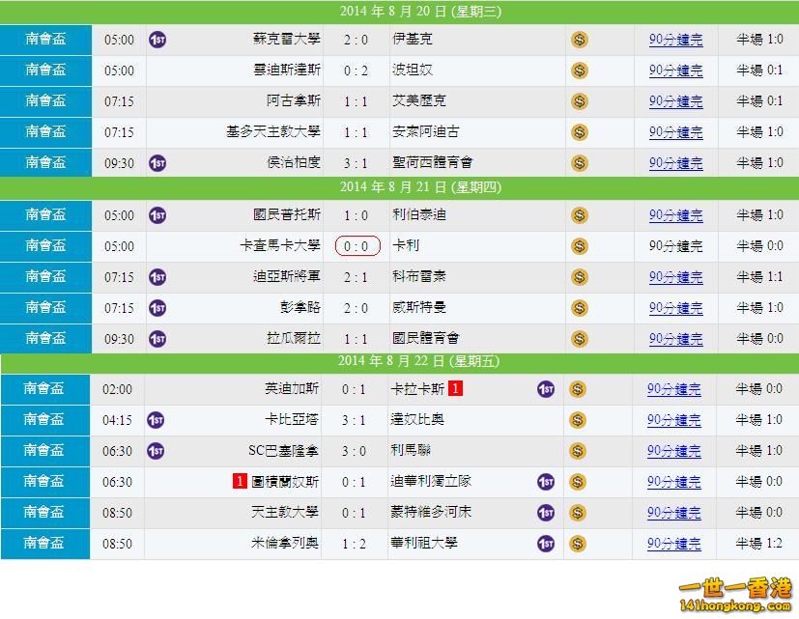Click the 1st badge after 迪華利獨立隊
This screenshot has height=619, width=799.
pyautogui.click(x=546, y=482)
